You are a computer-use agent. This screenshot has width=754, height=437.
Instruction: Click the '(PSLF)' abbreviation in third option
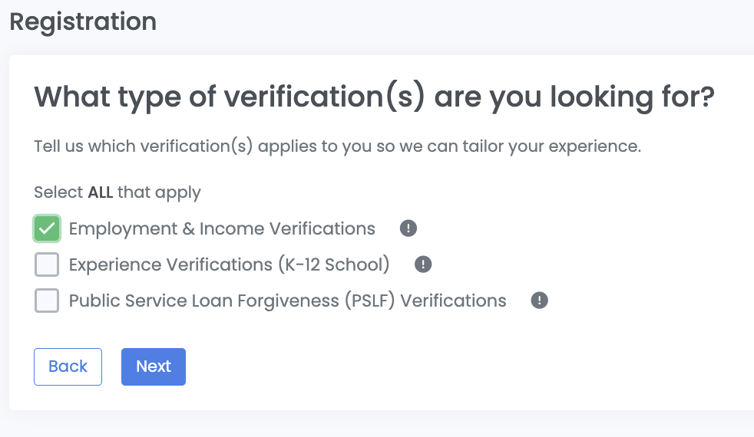click(368, 301)
